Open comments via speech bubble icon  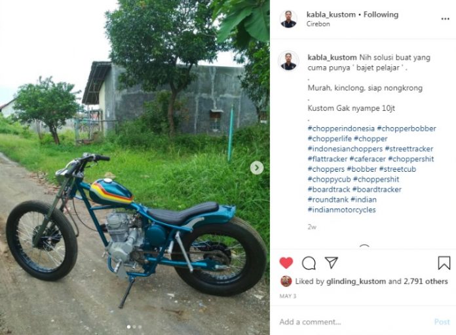309,263
